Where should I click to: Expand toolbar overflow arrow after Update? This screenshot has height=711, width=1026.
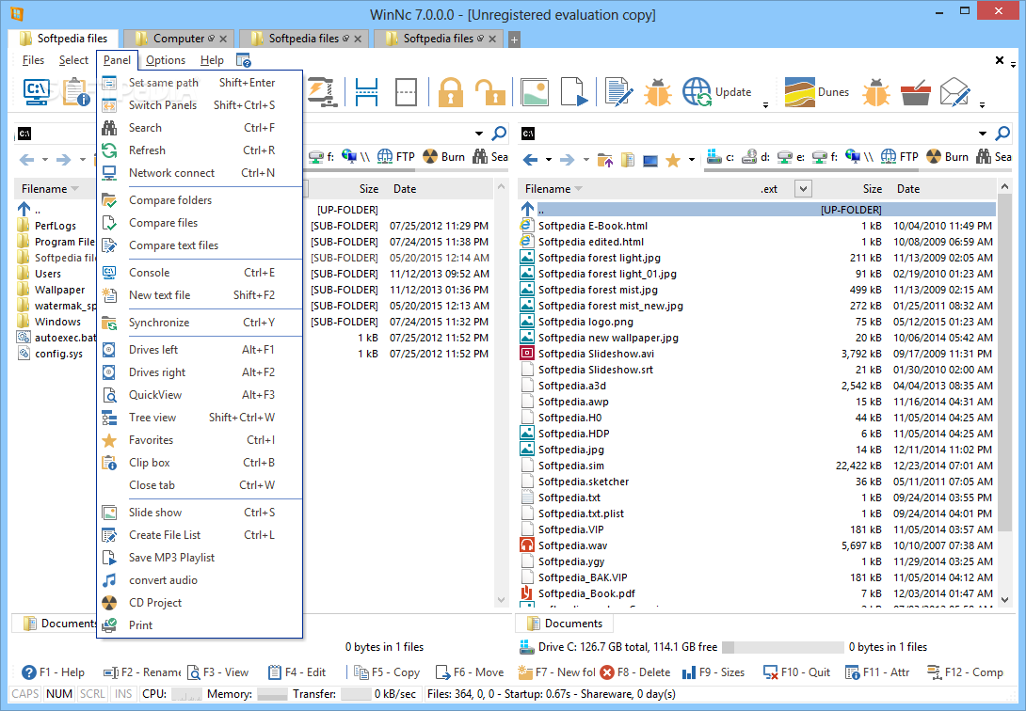click(765, 104)
